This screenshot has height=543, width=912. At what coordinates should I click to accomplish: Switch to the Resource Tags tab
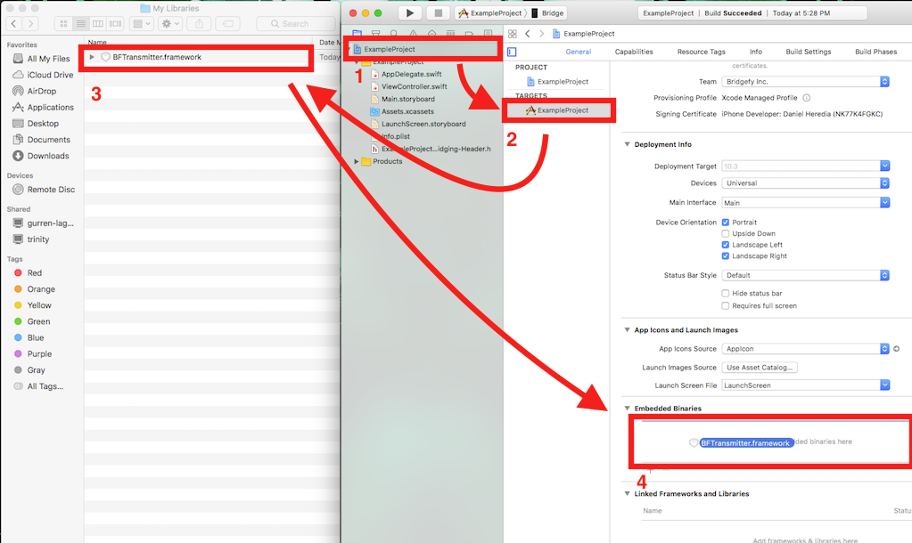click(701, 52)
